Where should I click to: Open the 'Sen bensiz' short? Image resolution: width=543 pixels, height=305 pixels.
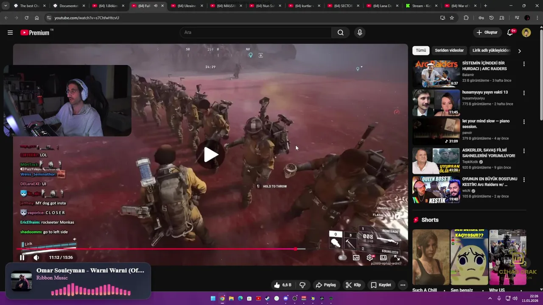[x=469, y=257]
